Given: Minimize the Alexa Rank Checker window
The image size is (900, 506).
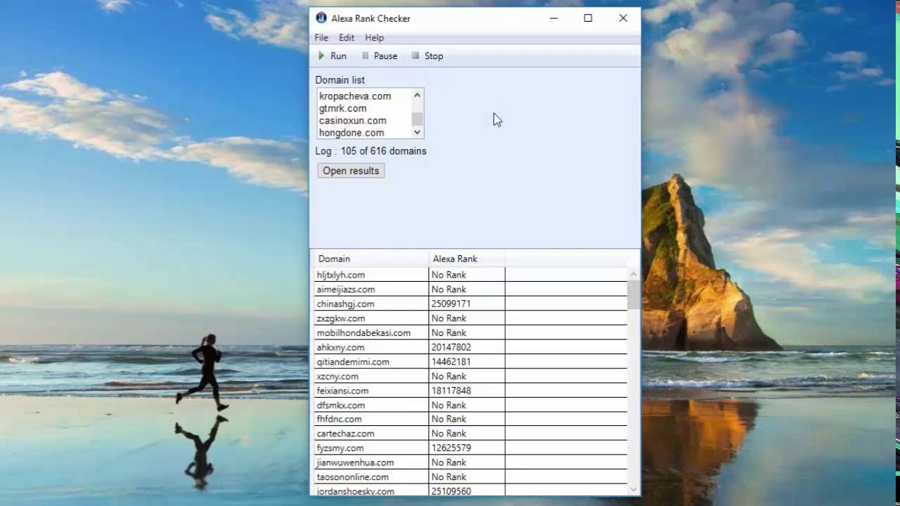Looking at the screenshot, I should 554,18.
